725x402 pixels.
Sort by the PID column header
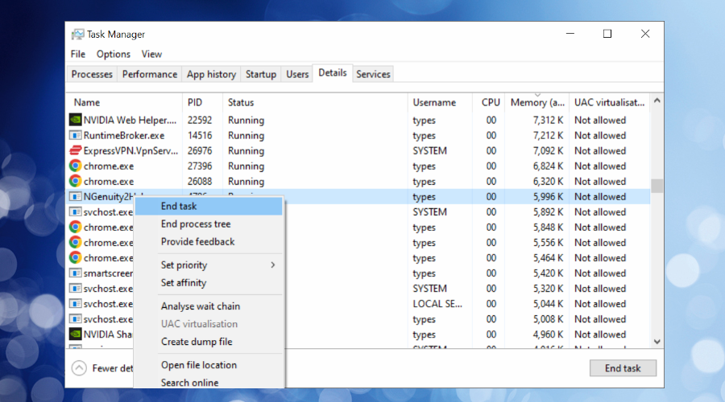tap(202, 102)
